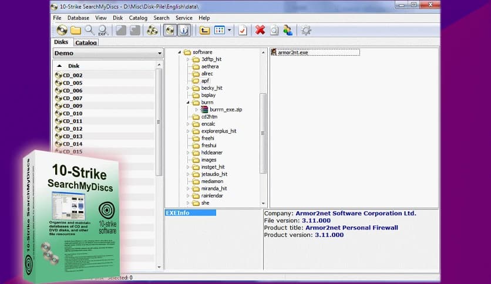
Task: Expand the hdcleaner folder
Action: point(188,153)
